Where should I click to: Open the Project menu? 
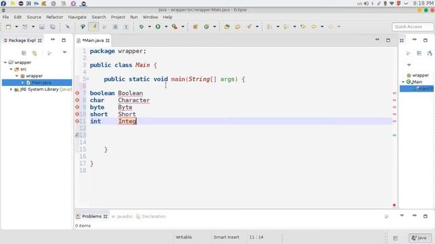(x=118, y=17)
